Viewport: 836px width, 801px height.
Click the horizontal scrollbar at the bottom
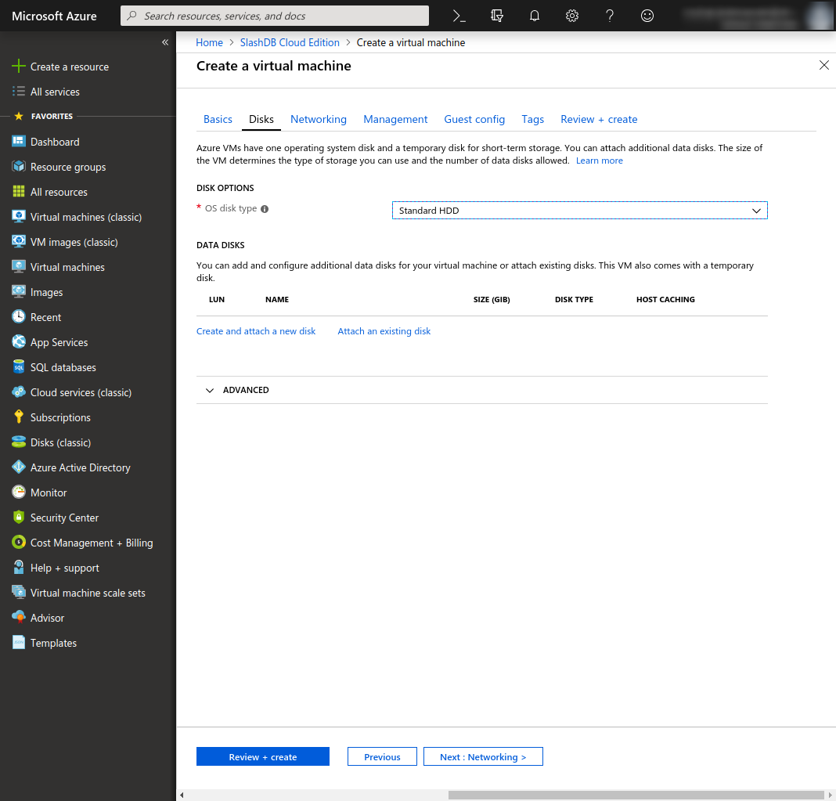point(634,795)
